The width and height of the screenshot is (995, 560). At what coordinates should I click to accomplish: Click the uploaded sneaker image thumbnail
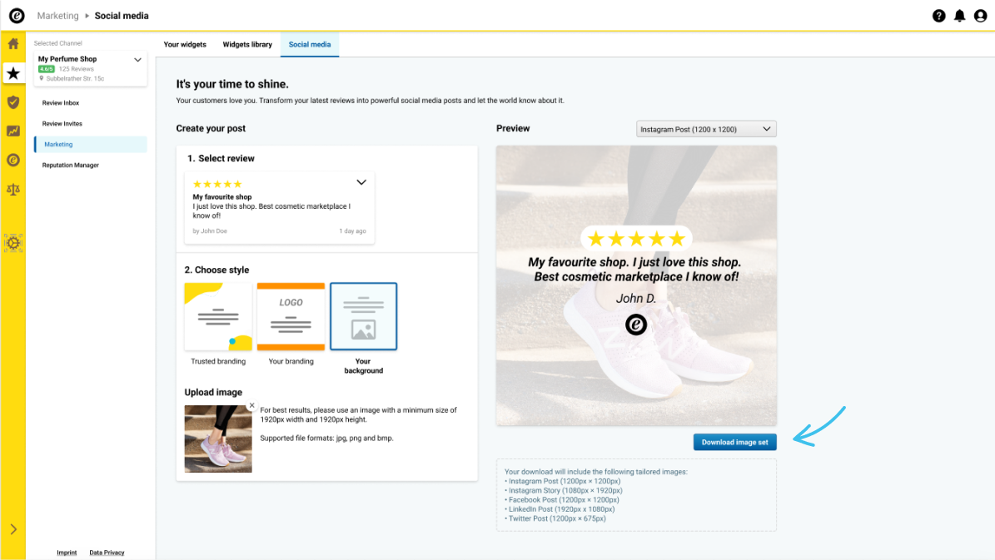[218, 439]
